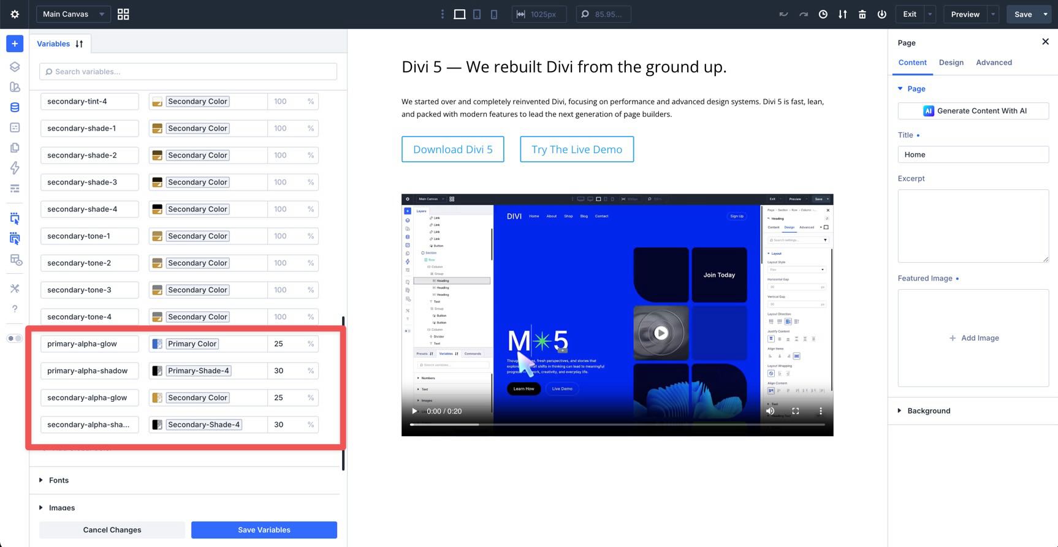Mute the video volume icon
Screen dimensions: 1058x547
pos(770,411)
